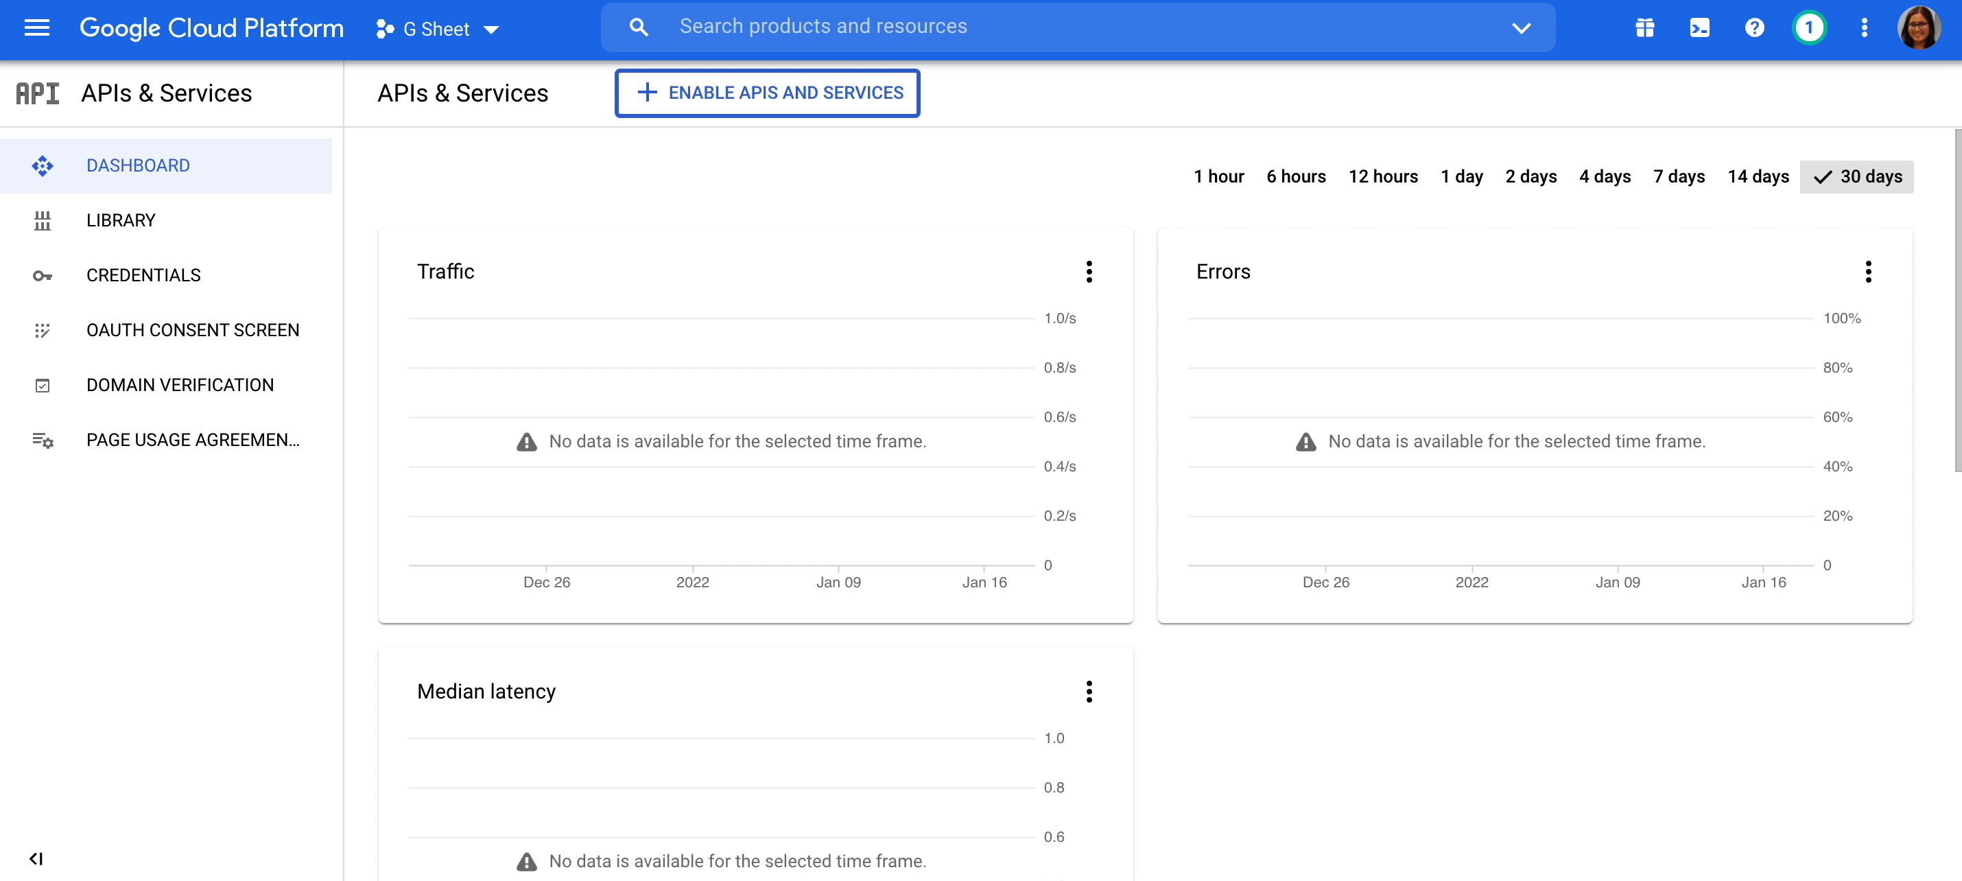Image resolution: width=1962 pixels, height=881 pixels.
Task: Activate the Cloud Shell terminal icon
Action: pos(1699,28)
